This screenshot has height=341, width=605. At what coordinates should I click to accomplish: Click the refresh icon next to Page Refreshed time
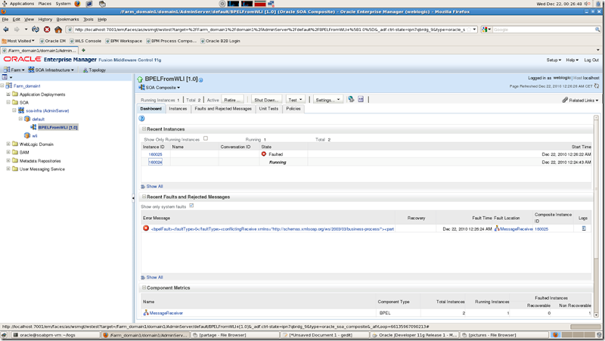(597, 86)
